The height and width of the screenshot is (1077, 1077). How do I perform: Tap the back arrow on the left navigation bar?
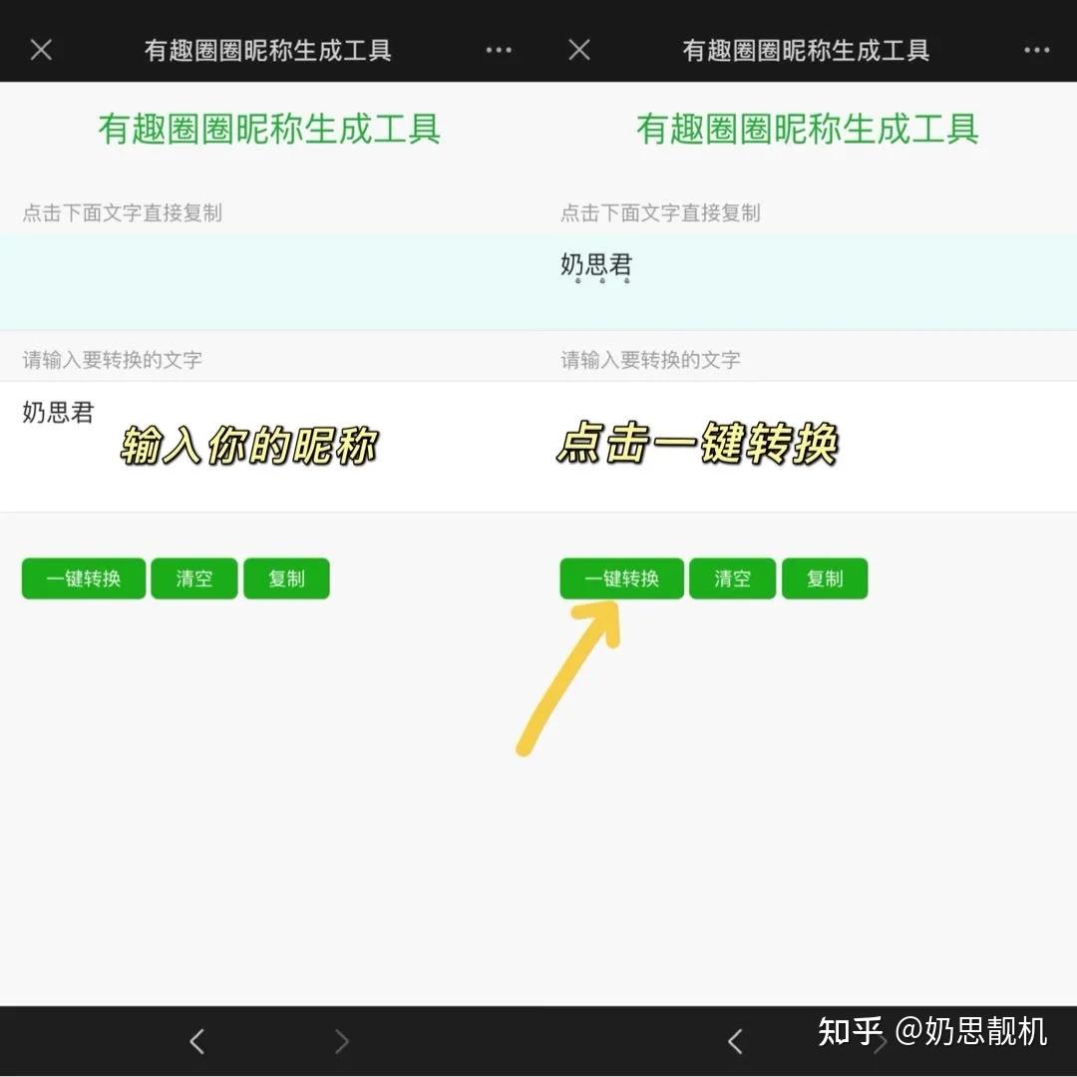pos(195,1041)
